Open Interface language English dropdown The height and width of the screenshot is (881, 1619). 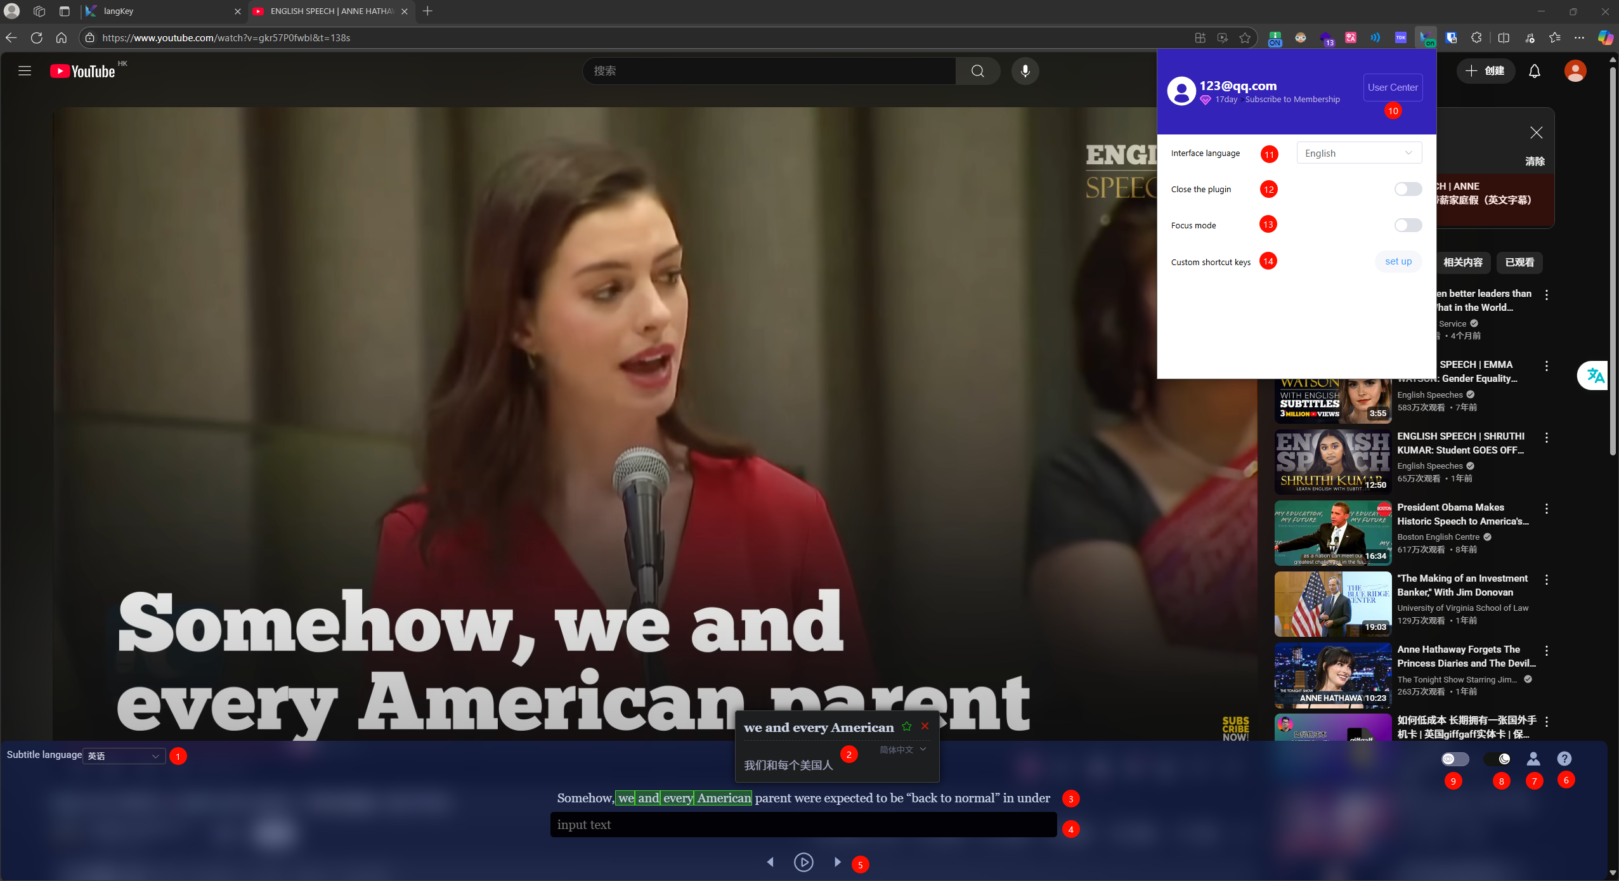[x=1359, y=153]
